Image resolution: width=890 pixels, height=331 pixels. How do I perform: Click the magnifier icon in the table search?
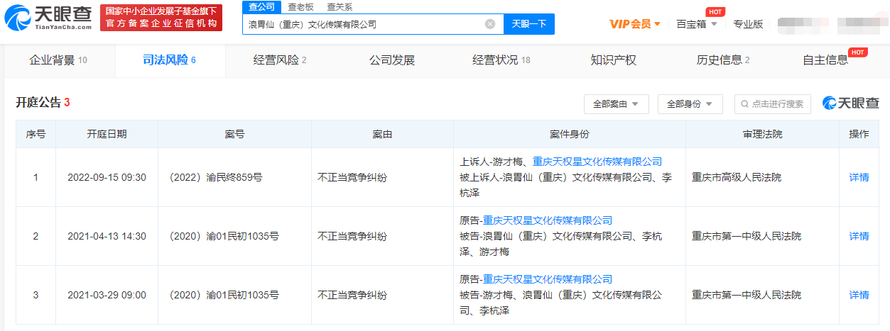[744, 104]
